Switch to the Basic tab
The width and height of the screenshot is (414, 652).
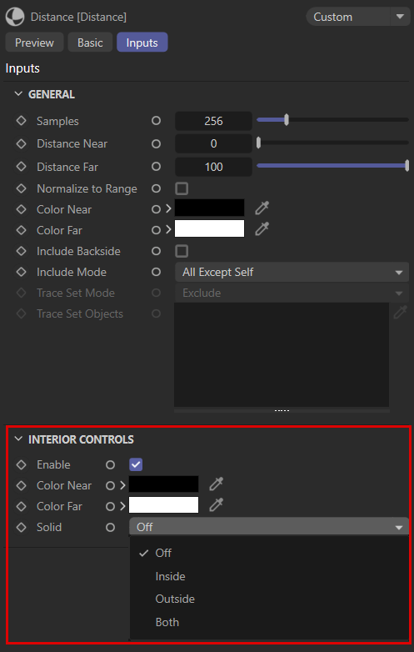point(90,43)
